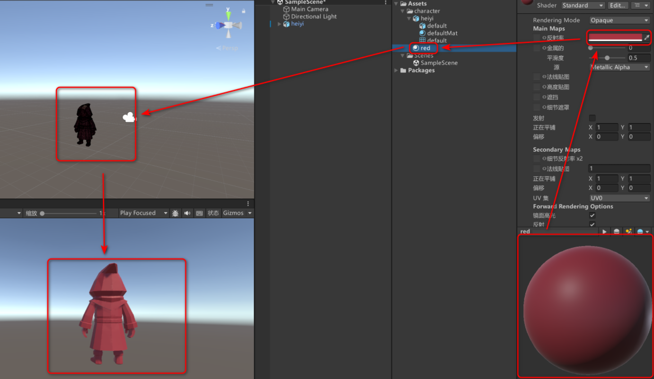Collapse the Scenes folder
The width and height of the screenshot is (654, 379).
pos(403,56)
